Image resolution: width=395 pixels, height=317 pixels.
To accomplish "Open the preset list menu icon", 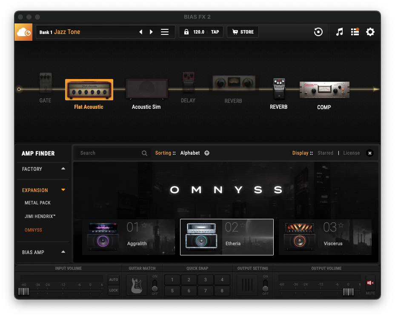I will coord(165,32).
